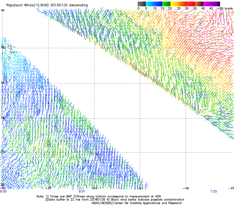Viewport: 234px width, 205px height.
Task: Click the latitude label '40' on left axis
Action: (x=3, y=10)
